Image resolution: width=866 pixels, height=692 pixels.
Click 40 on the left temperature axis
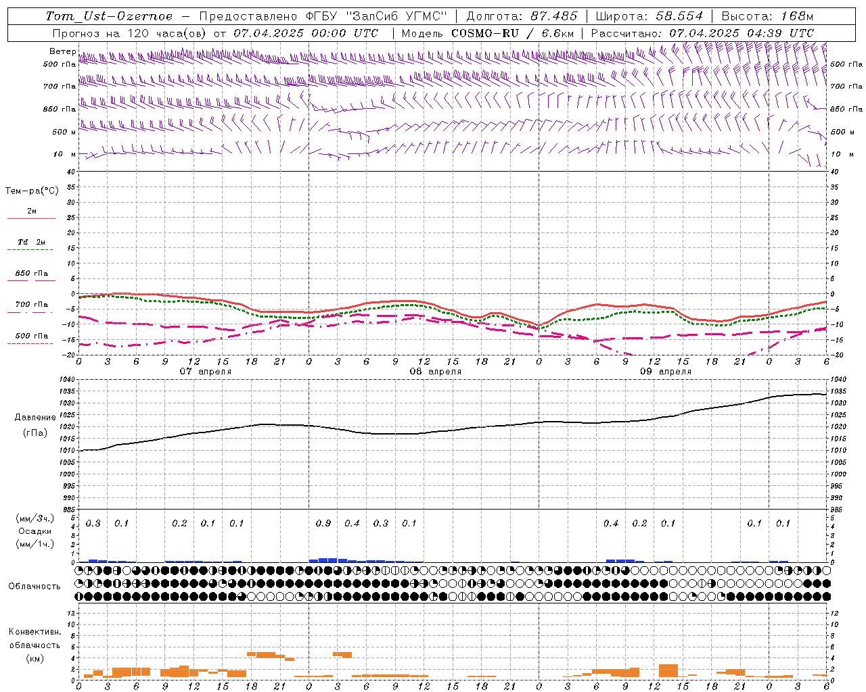[x=70, y=172]
